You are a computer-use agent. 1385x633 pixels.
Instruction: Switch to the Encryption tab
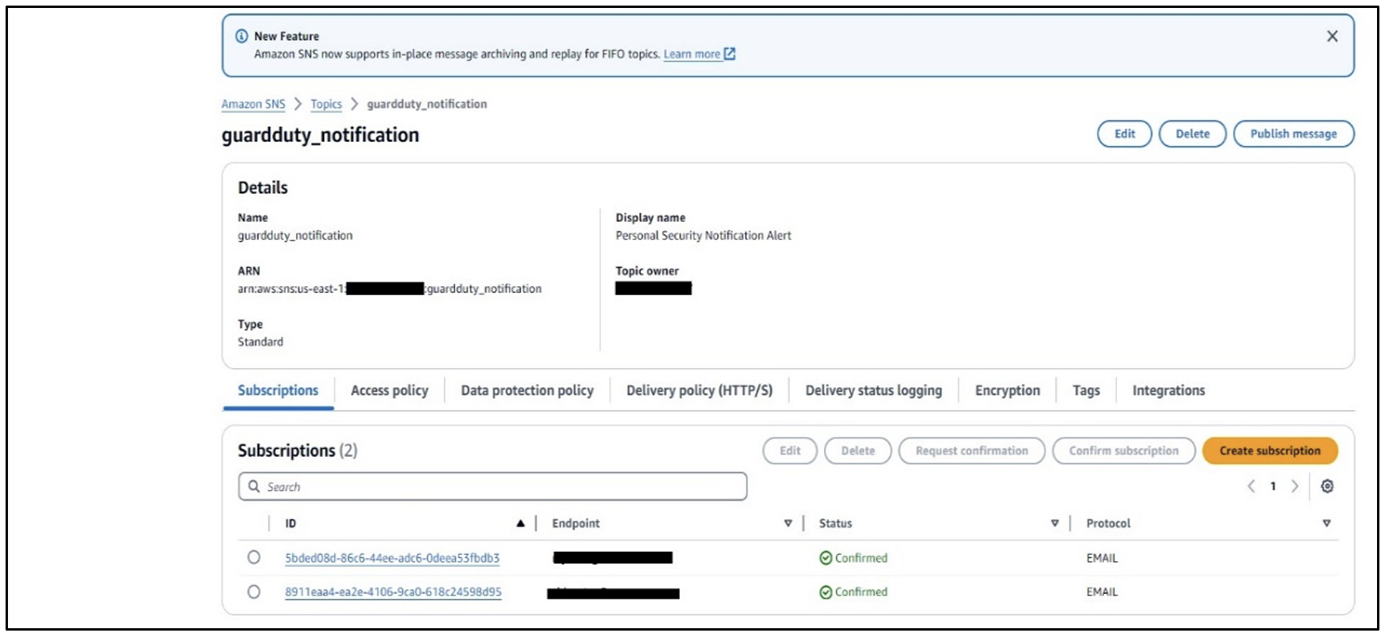(1008, 391)
